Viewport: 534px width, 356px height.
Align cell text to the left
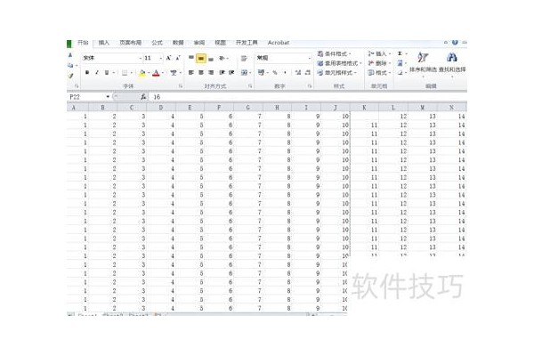coord(191,73)
